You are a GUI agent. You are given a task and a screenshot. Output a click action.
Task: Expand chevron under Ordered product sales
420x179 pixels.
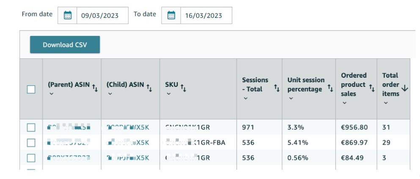coord(344,103)
